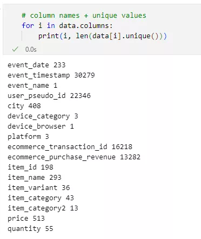Click the print statement in the code cell
This screenshot has width=201, height=239.
pyautogui.click(x=103, y=36)
